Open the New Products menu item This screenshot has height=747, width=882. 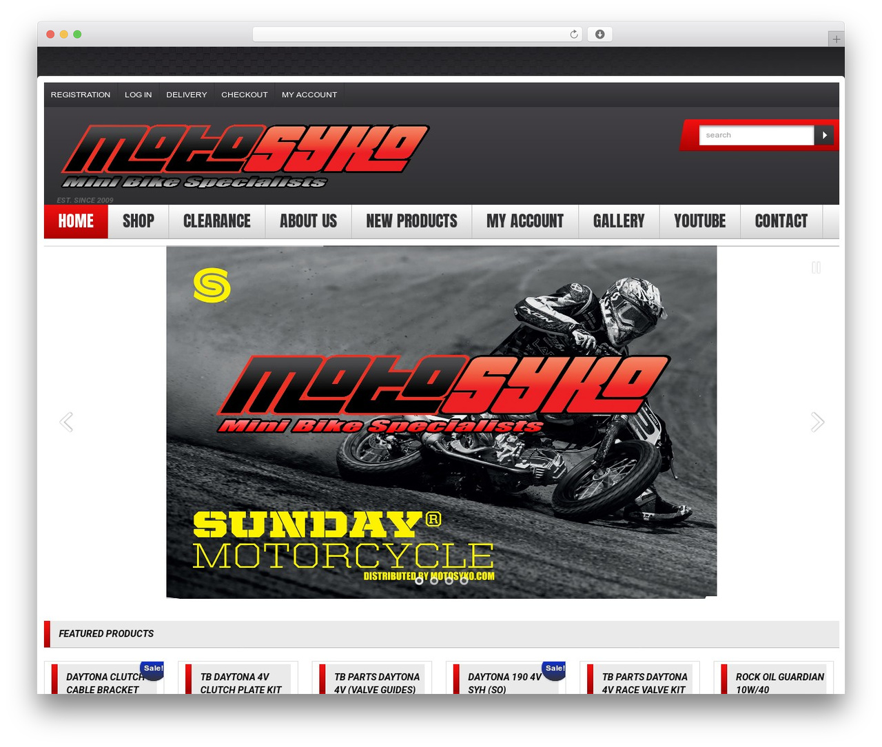coord(412,221)
